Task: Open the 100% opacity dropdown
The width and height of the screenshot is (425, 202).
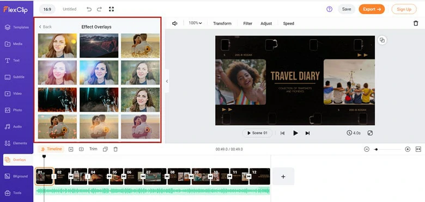Action: (x=195, y=23)
